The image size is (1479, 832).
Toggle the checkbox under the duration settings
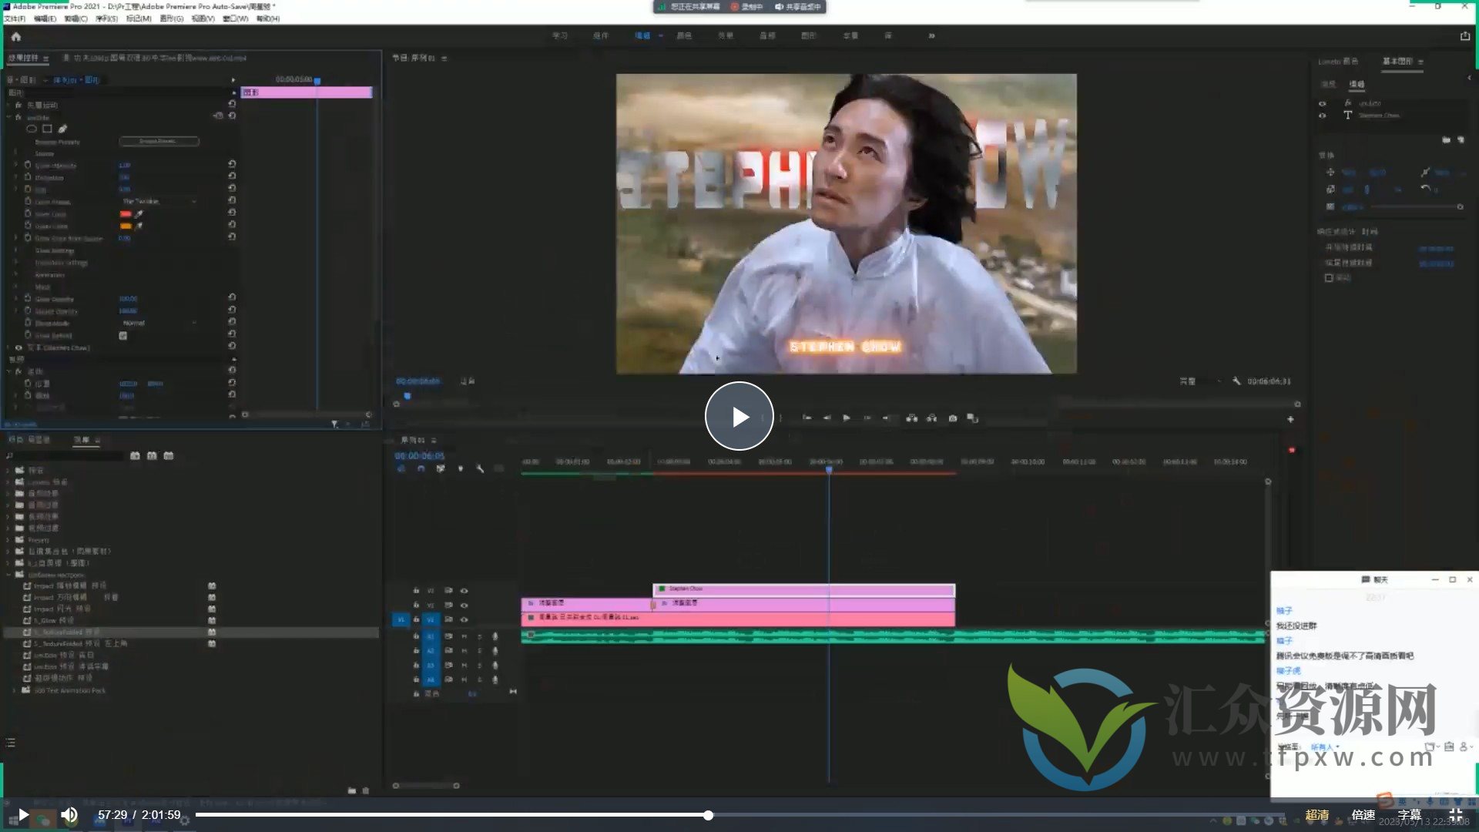coord(1329,278)
